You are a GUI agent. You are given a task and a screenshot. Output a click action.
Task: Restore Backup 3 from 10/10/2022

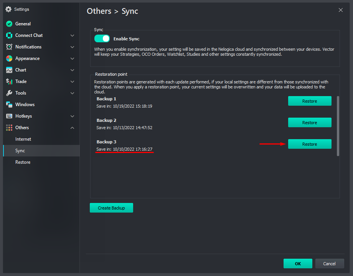[x=310, y=144]
